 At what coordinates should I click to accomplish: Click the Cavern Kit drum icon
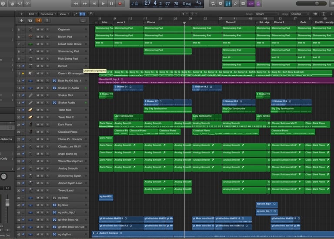click(x=30, y=74)
